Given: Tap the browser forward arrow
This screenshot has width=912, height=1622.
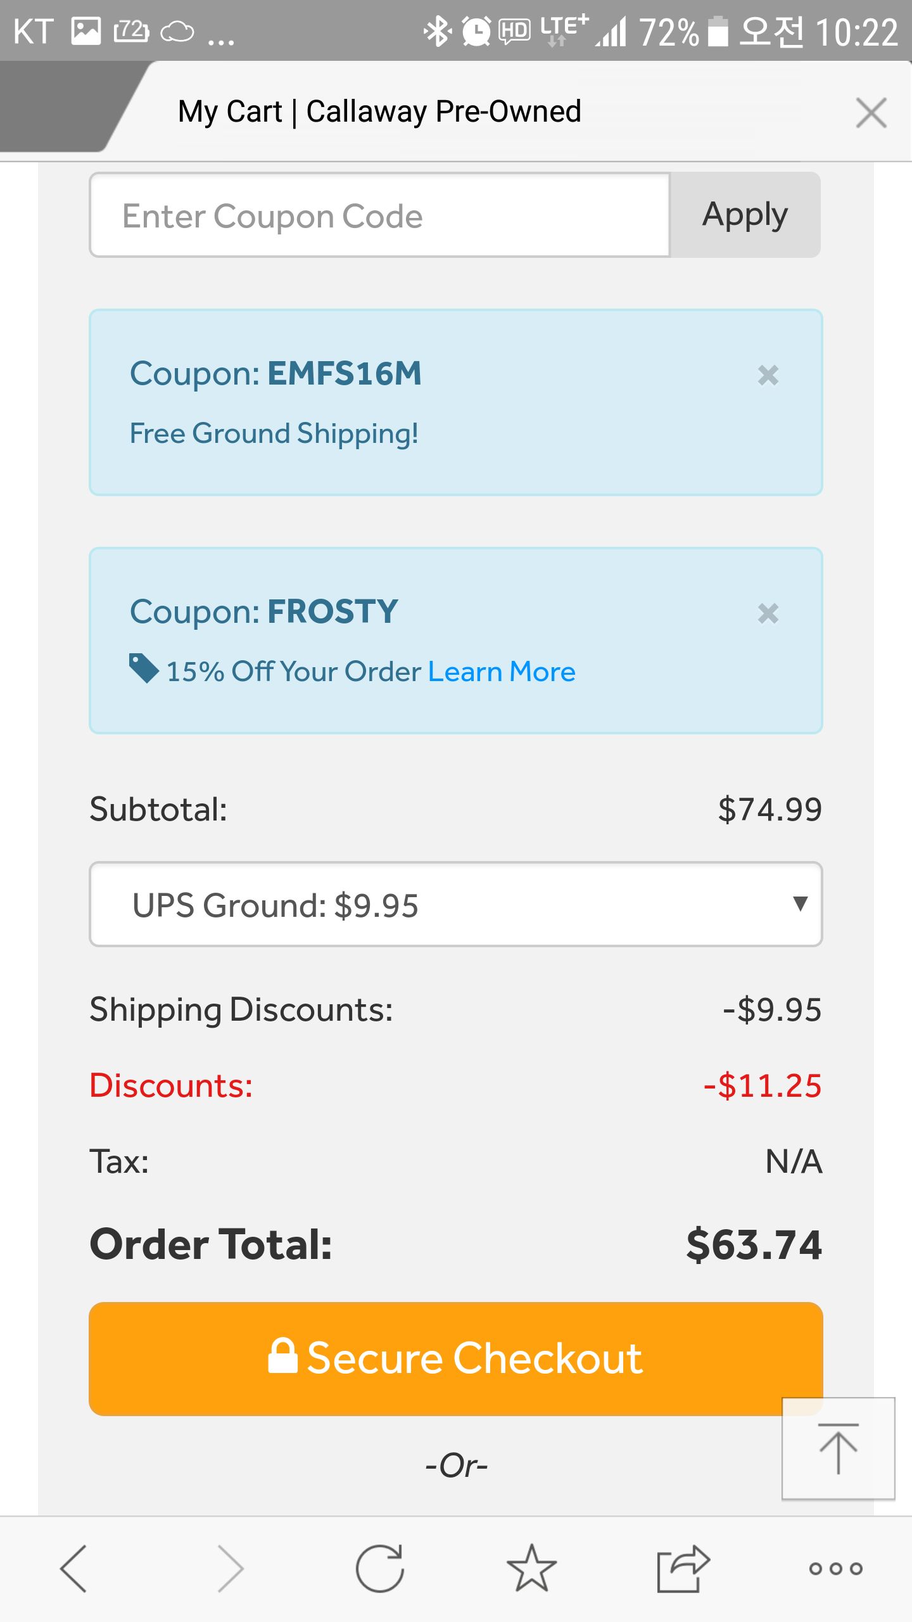Looking at the screenshot, I should pyautogui.click(x=230, y=1569).
